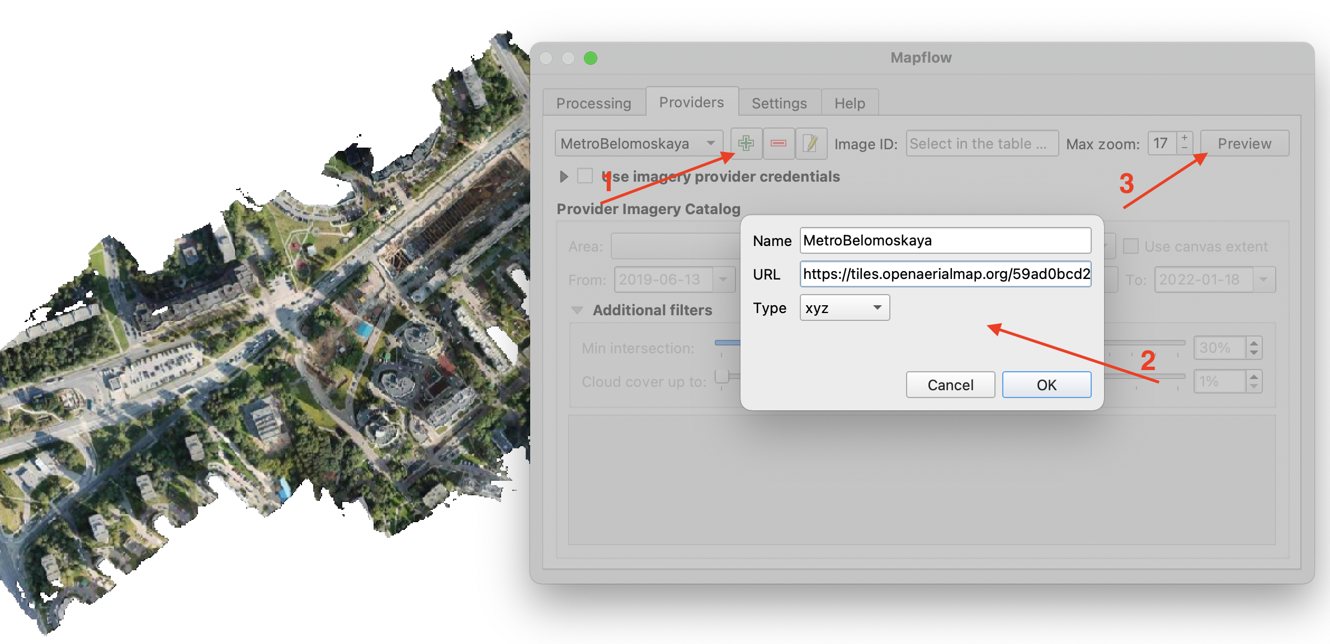Click the Cloud cover slider handle
The height and width of the screenshot is (644, 1330).
722,376
